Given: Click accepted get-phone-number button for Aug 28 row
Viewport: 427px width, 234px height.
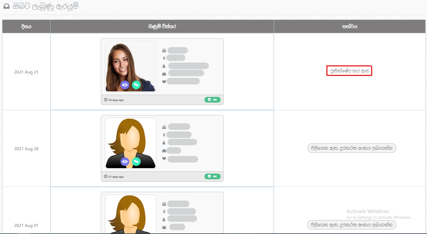Looking at the screenshot, I should point(352,148).
